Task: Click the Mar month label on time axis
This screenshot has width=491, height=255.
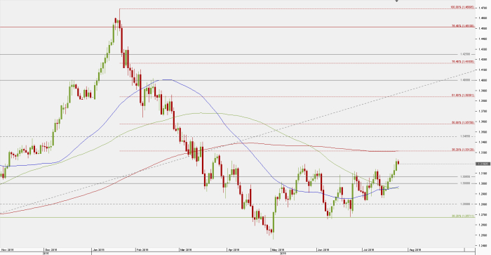Action: click(185, 250)
